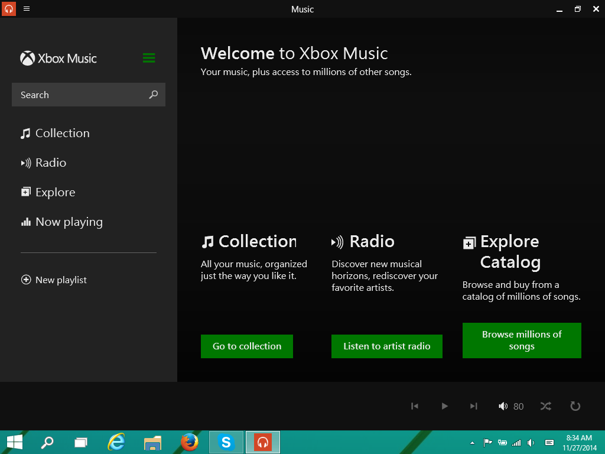Viewport: 605px width, 454px height.
Task: Click the search magnifier icon in sidebar
Action: pos(154,94)
